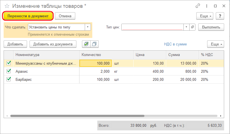Click the Сумма column header
The height and width of the screenshot is (134, 230).
click(182, 55)
